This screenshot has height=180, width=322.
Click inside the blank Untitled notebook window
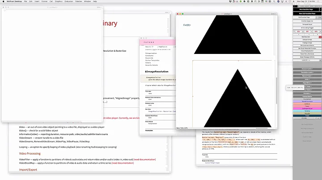tap(52, 65)
